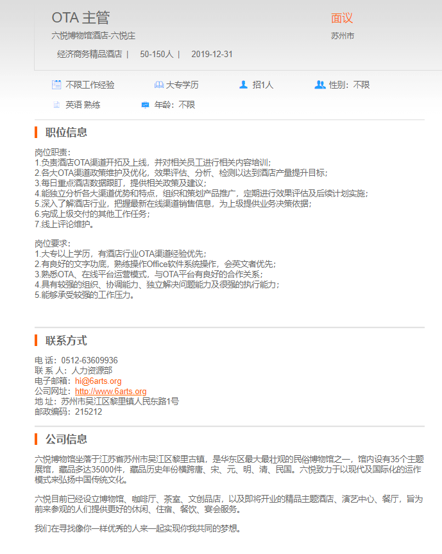Click the age icon beside 年龄：不限
442x554 pixels.
click(145, 104)
